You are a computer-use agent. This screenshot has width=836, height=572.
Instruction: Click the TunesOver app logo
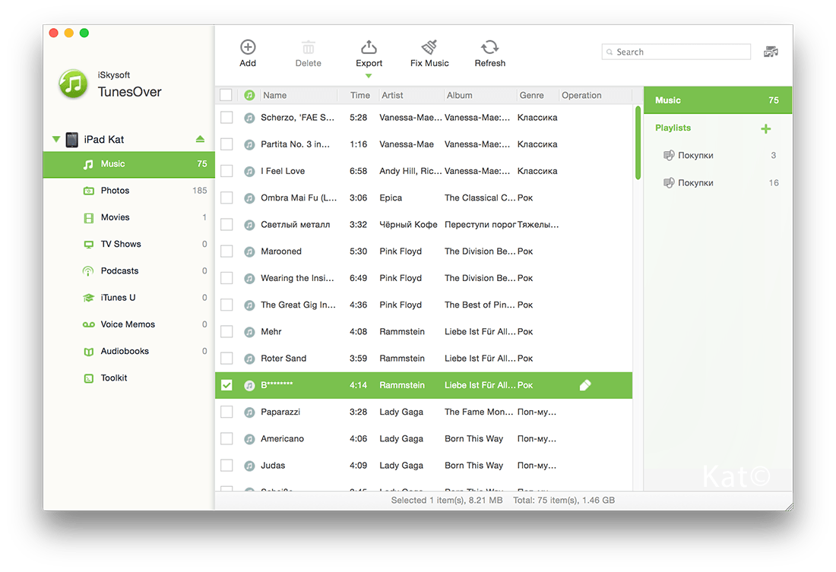[73, 84]
